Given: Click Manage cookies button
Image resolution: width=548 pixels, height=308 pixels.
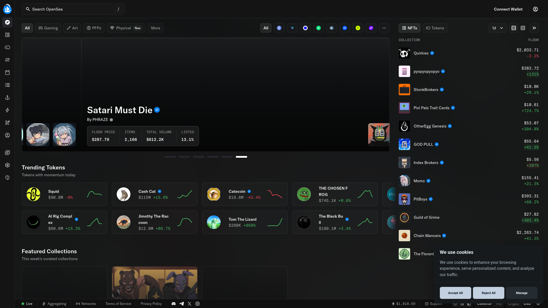Looking at the screenshot, I should click(521, 293).
